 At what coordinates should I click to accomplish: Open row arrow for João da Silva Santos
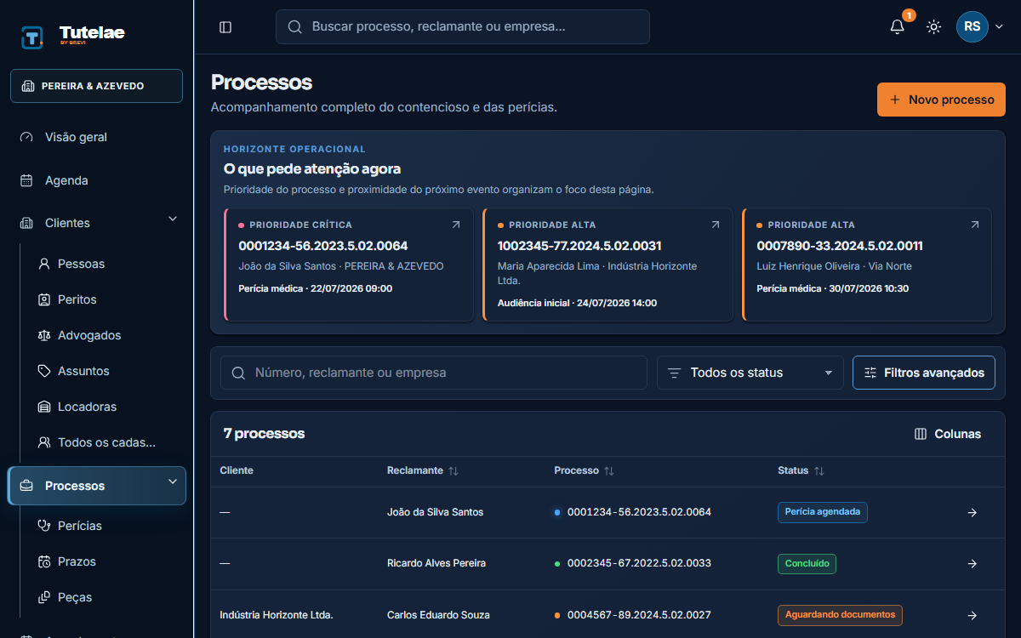point(973,512)
